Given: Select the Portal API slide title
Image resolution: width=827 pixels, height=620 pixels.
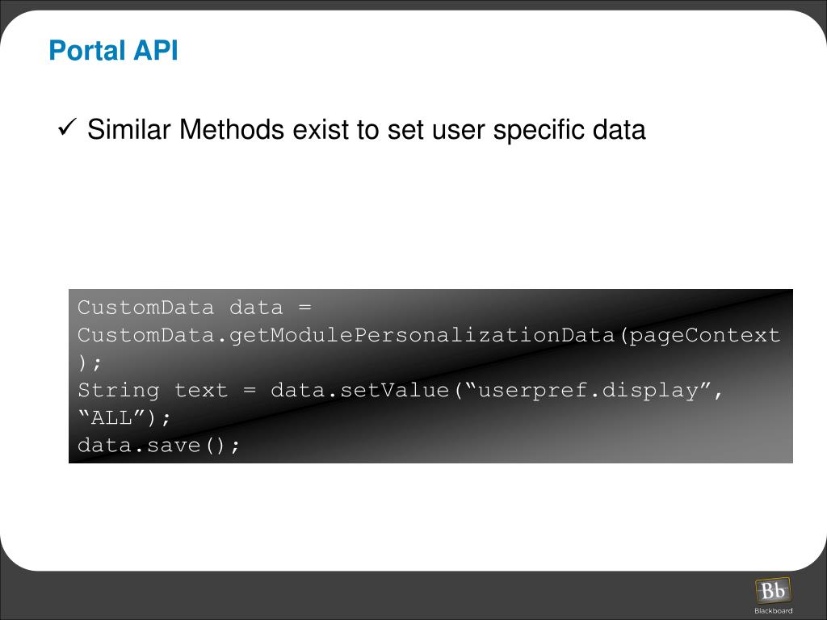Looking at the screenshot, I should click(113, 51).
